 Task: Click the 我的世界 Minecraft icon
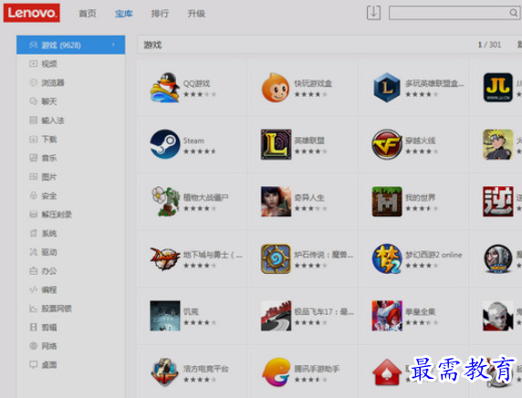tap(387, 201)
